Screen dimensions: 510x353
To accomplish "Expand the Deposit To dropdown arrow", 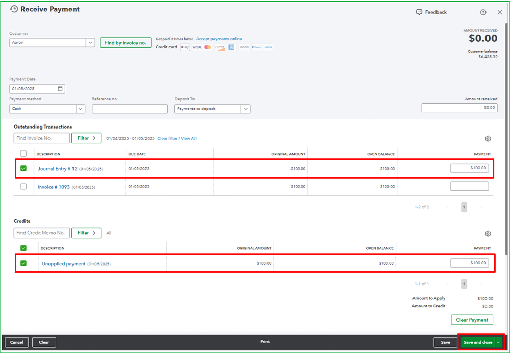I will pyautogui.click(x=246, y=109).
